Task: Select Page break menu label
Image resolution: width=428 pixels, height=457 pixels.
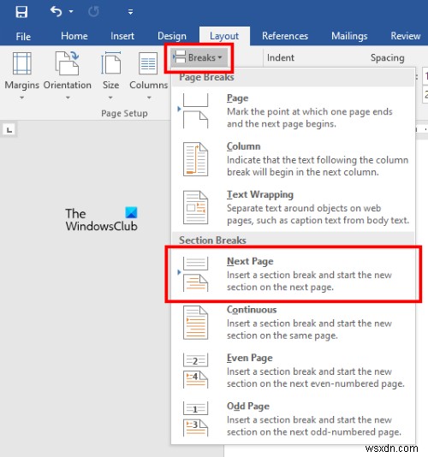Action: 237,98
